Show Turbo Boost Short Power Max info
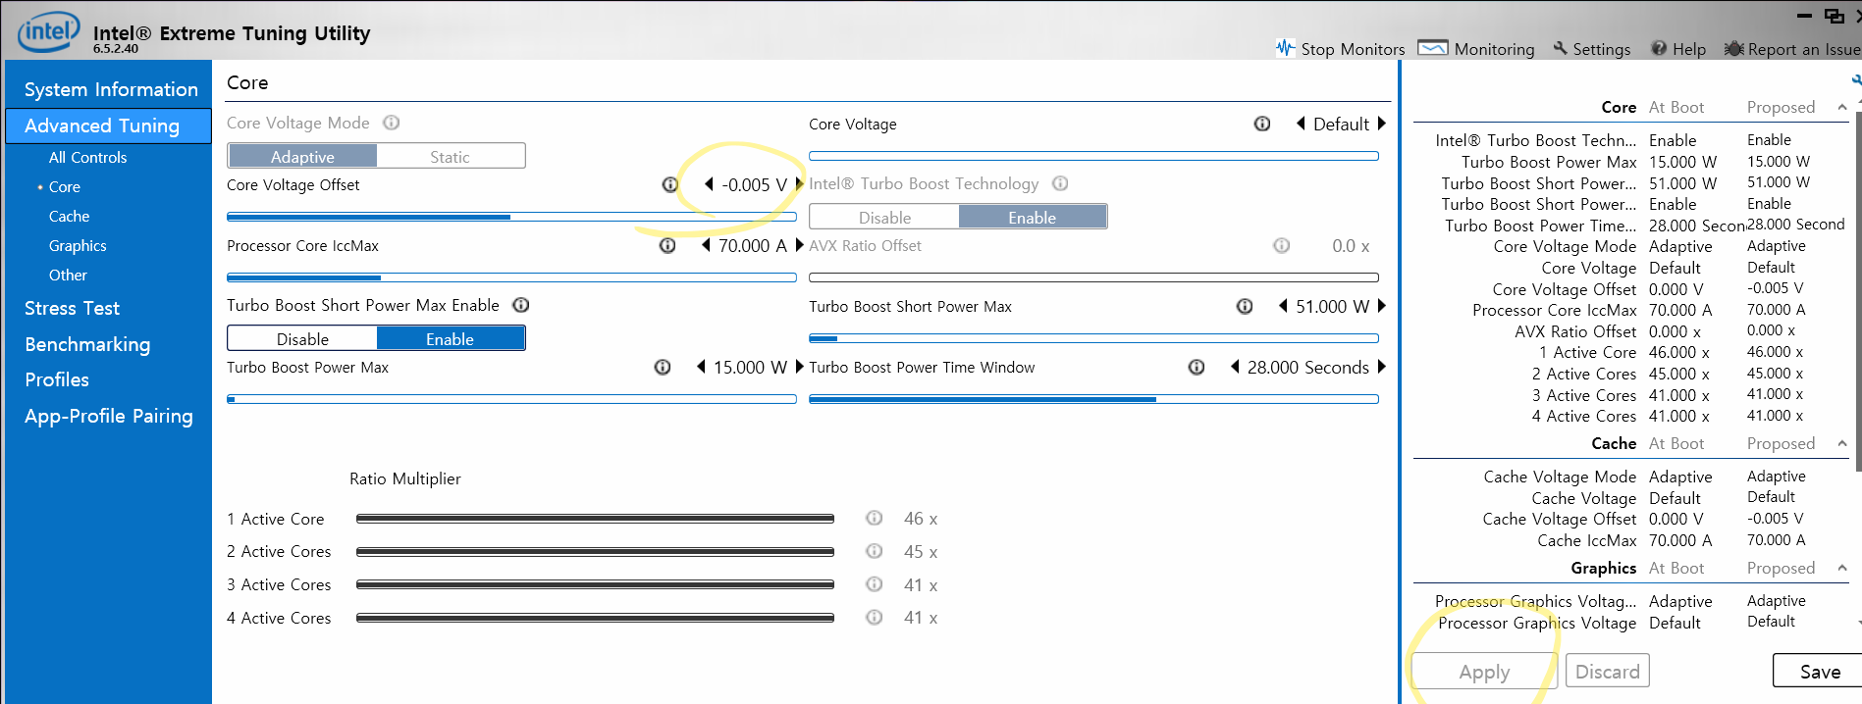 (x=1245, y=306)
